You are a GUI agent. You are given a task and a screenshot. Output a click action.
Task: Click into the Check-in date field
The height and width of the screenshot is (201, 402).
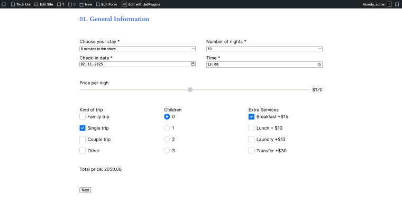click(138, 65)
